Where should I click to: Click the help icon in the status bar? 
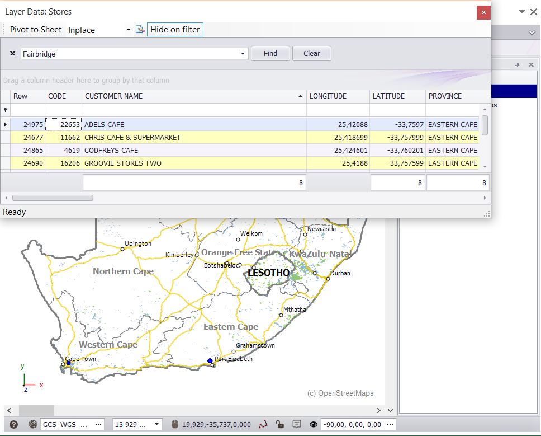click(12, 424)
